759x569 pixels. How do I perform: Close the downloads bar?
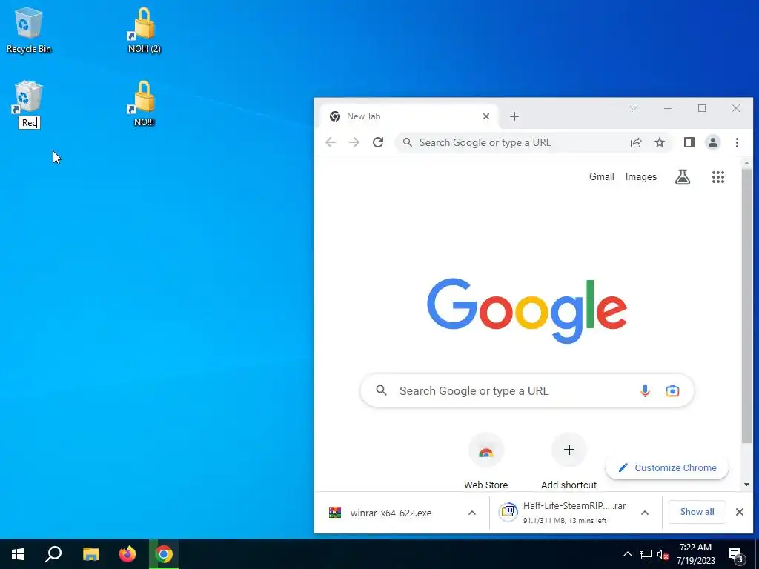(x=739, y=512)
